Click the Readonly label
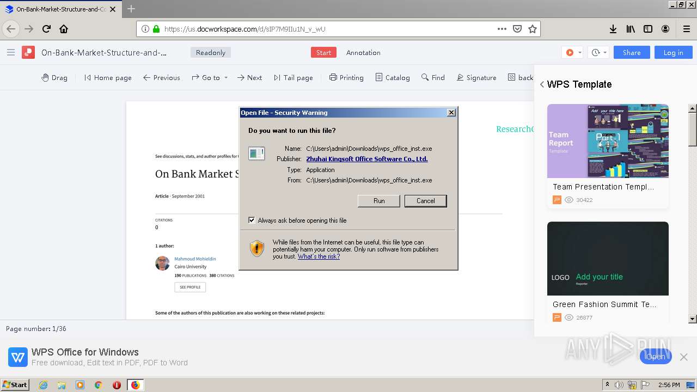 211,52
